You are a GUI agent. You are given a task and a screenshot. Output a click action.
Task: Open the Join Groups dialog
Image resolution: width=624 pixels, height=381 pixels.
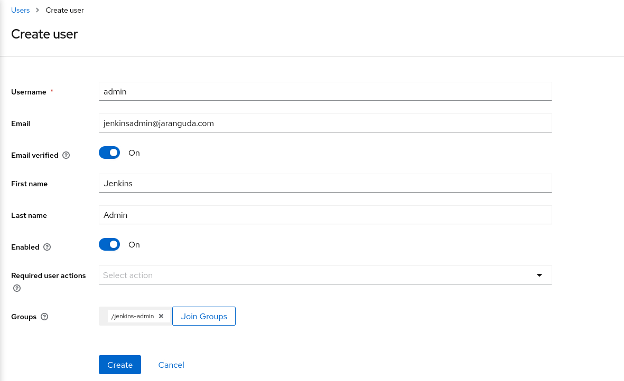(x=203, y=316)
